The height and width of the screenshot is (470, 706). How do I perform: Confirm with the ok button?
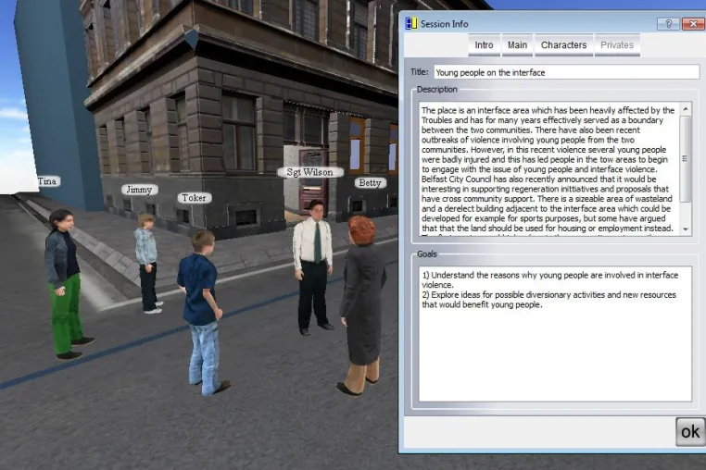pos(690,432)
